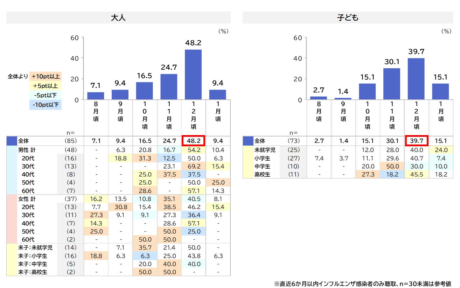Click the adult chart bar labeled 7.1
This screenshot has width=460, height=288.
pyautogui.click(x=96, y=96)
